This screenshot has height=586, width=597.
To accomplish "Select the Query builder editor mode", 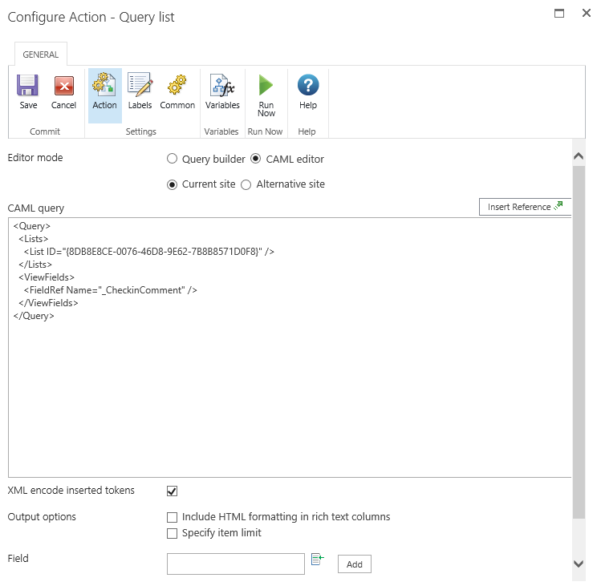I will click(172, 159).
